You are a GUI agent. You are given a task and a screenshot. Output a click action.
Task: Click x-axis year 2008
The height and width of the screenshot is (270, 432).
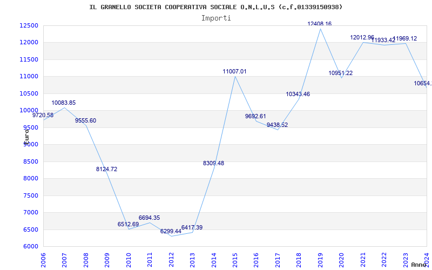tap(86, 260)
